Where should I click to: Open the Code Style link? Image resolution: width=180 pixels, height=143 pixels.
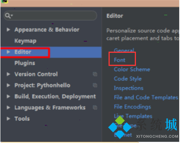click(128, 79)
